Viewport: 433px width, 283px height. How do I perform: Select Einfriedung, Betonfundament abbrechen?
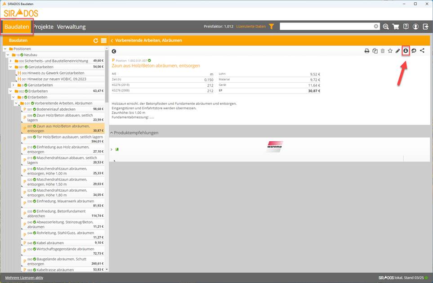[63, 213]
